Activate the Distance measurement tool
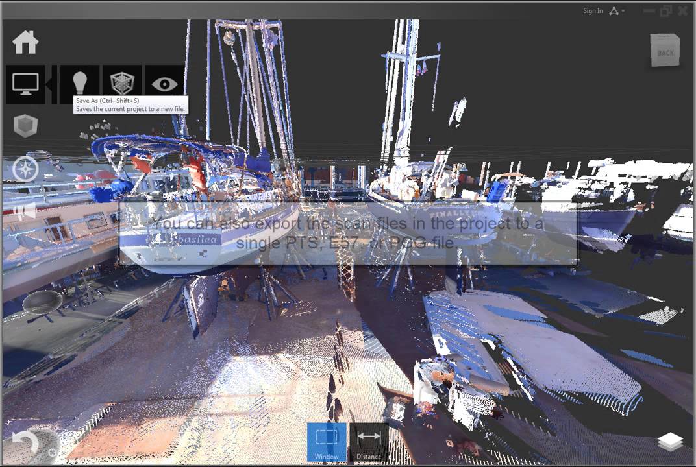 point(369,442)
